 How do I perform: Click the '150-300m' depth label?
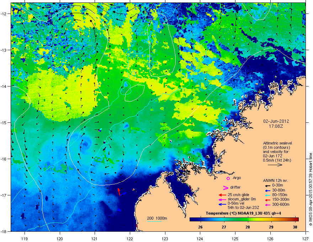tap(281, 199)
